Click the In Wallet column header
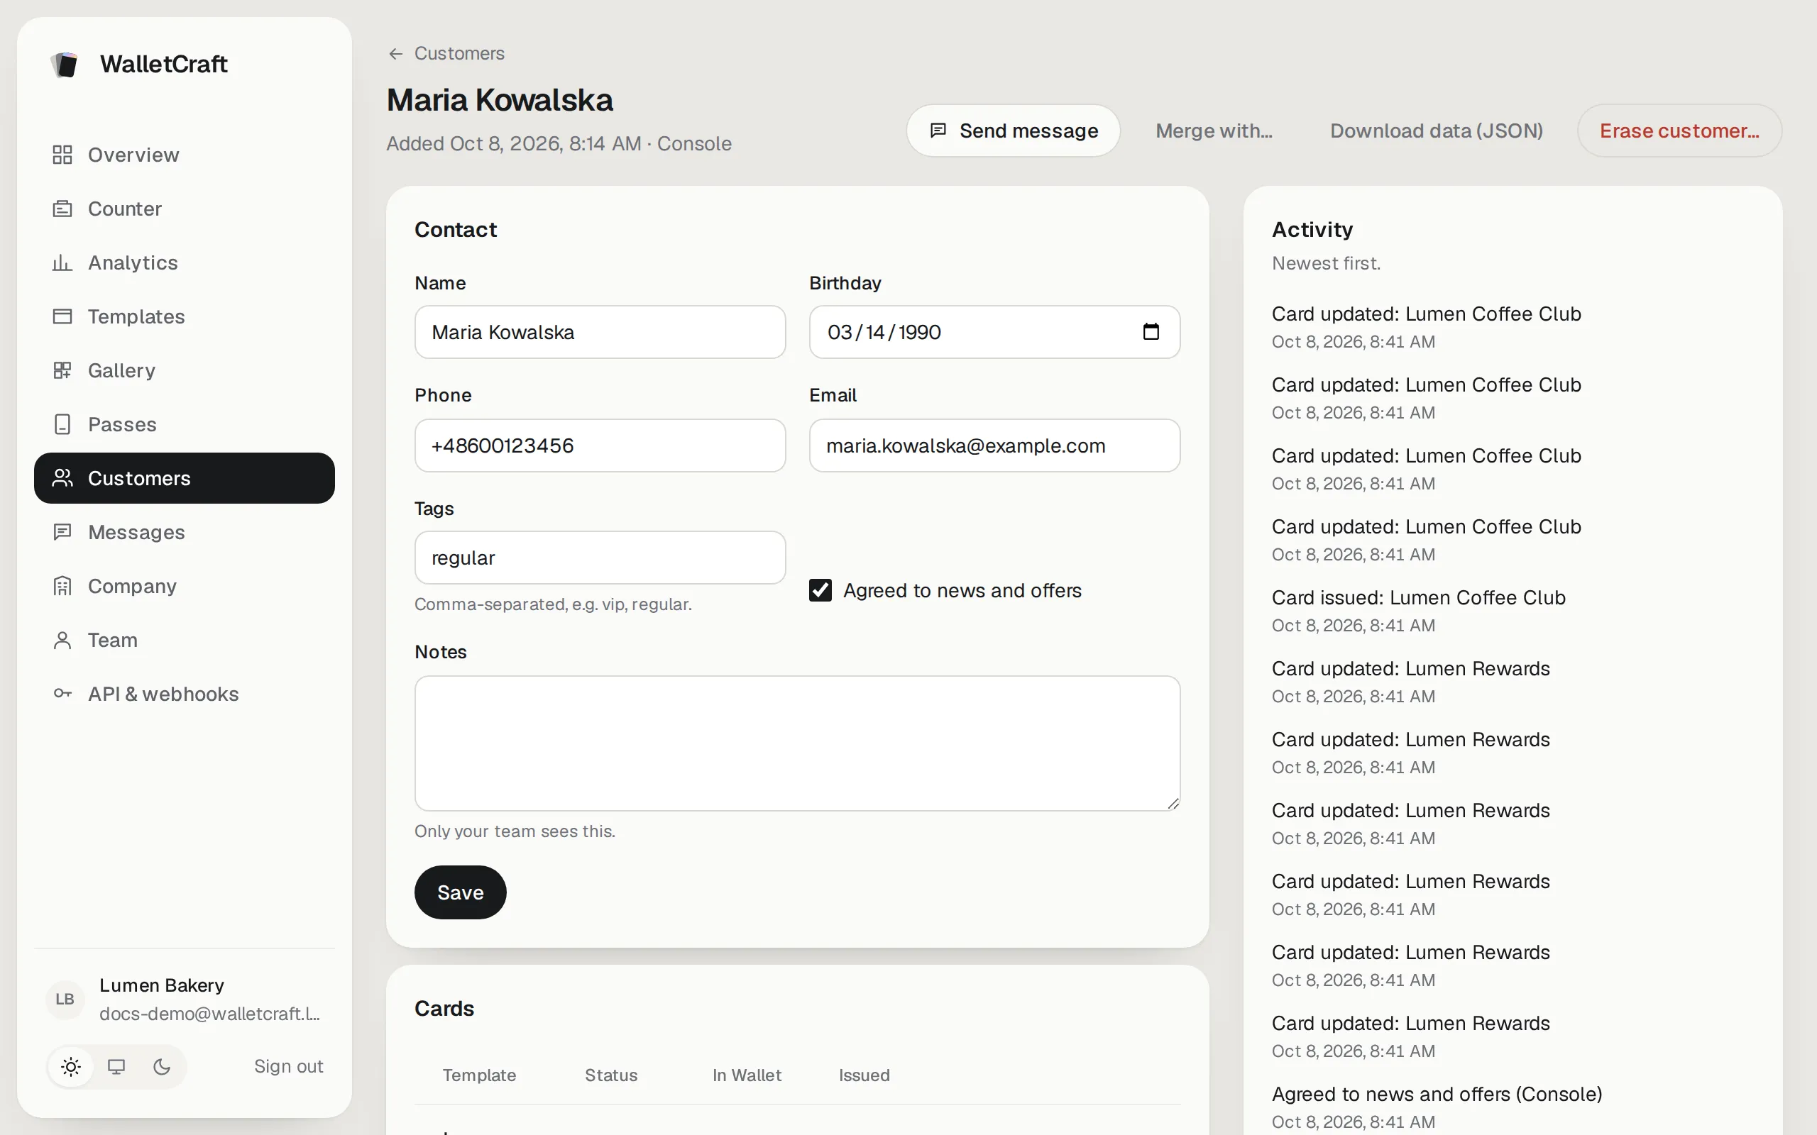This screenshot has width=1817, height=1135. tap(747, 1075)
